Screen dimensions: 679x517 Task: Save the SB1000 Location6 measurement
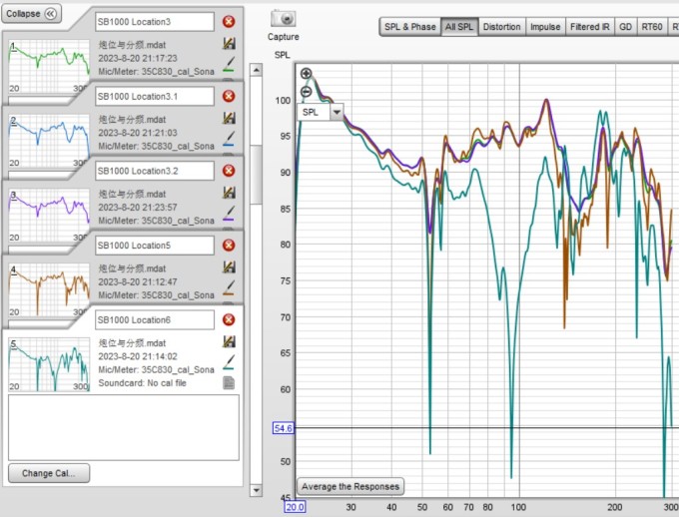point(229,342)
